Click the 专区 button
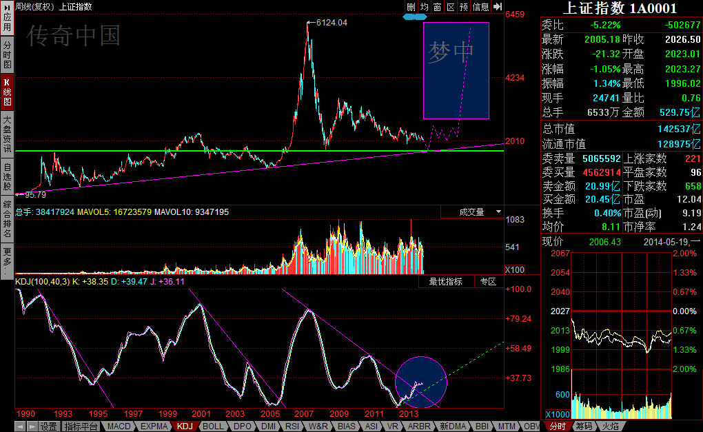 coord(488,282)
